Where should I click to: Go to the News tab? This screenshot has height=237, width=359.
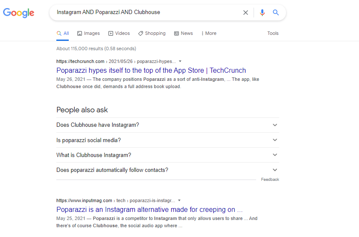point(184,33)
